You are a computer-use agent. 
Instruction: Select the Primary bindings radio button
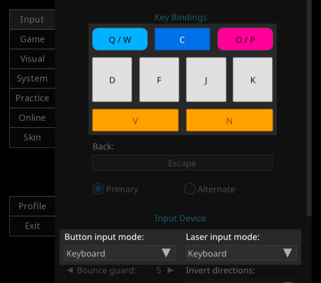click(x=98, y=189)
